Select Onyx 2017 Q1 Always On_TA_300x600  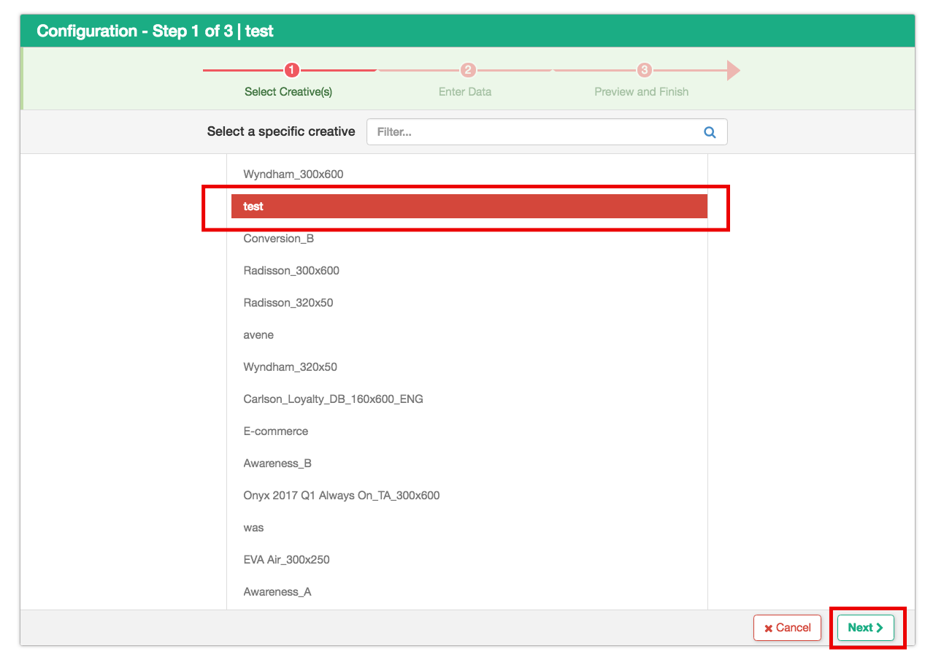tap(342, 496)
